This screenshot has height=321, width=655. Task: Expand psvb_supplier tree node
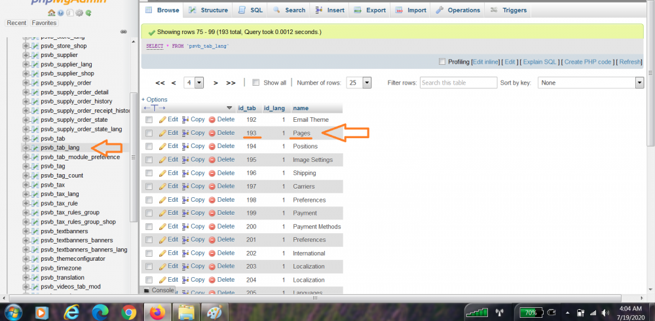26,55
